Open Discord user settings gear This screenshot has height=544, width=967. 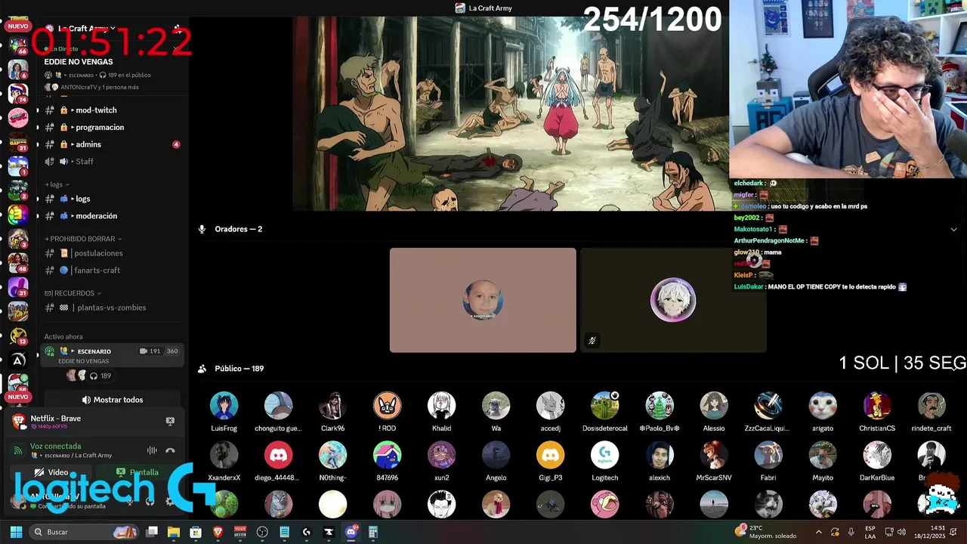[x=169, y=501]
